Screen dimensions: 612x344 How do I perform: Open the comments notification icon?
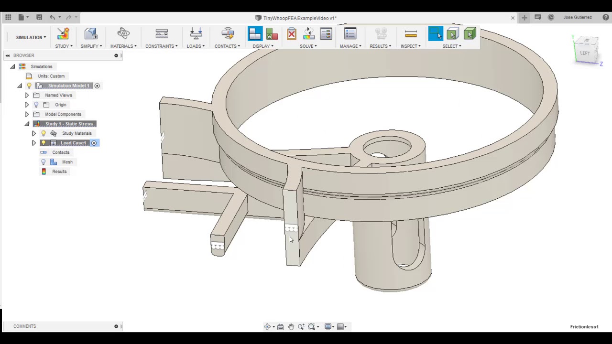[537, 17]
